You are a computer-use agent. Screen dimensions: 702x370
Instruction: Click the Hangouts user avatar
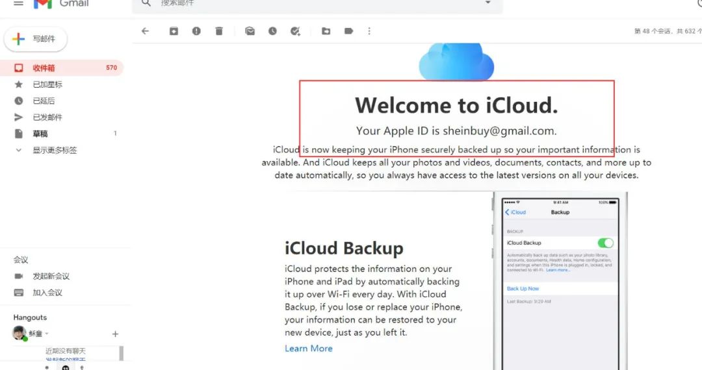(19, 334)
